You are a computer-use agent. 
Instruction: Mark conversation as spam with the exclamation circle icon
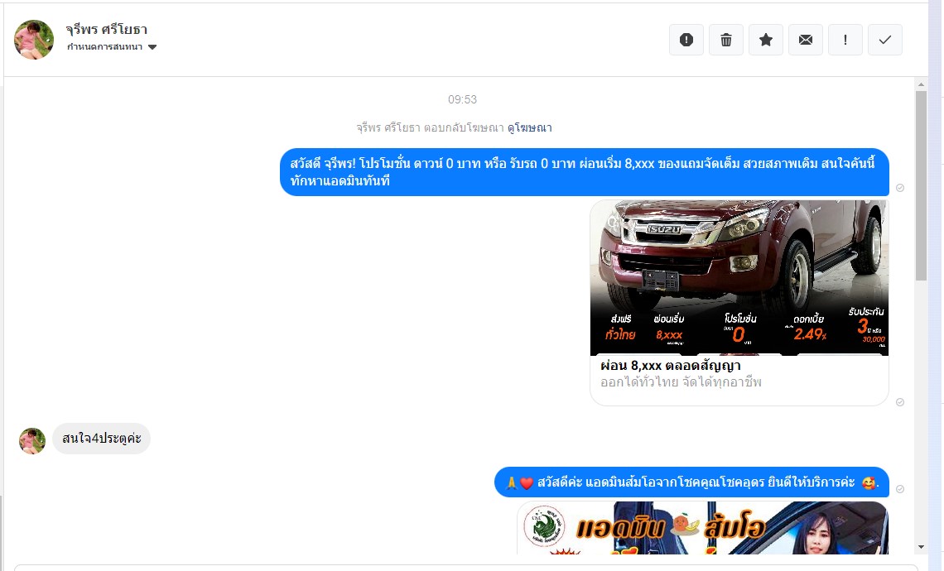coord(686,40)
